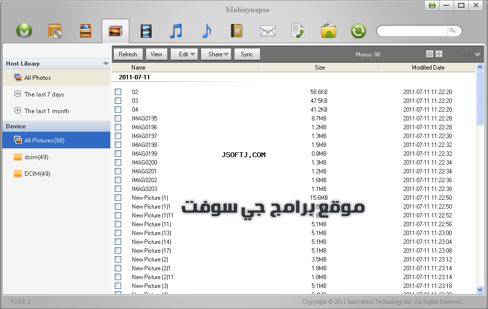Viewport: 488px width, 309px height.
Task: Open the Contacts address book icon
Action: (237, 31)
